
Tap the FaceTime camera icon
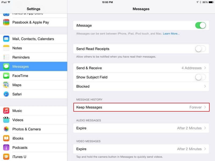tap(6, 76)
